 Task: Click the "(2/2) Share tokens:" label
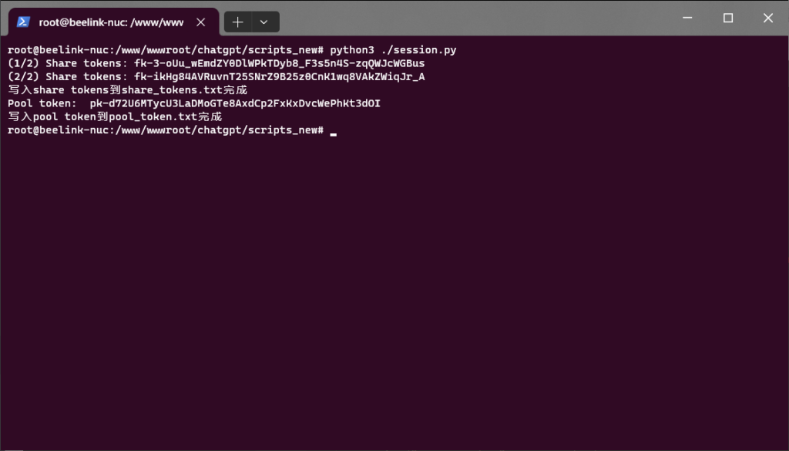tap(68, 77)
